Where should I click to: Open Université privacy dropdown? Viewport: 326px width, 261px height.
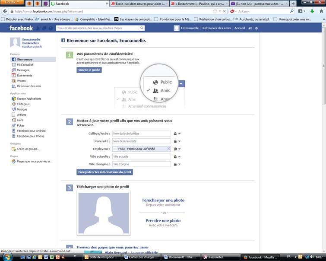[x=177, y=141]
